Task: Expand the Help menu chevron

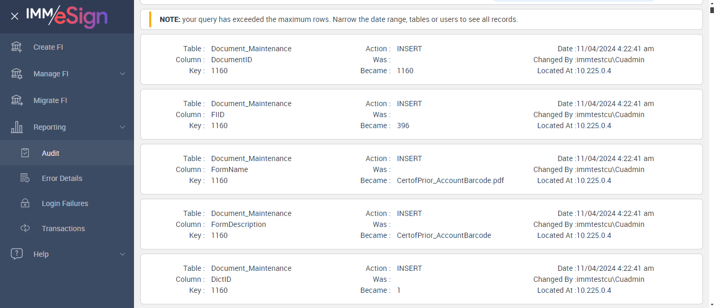Action: (x=122, y=254)
